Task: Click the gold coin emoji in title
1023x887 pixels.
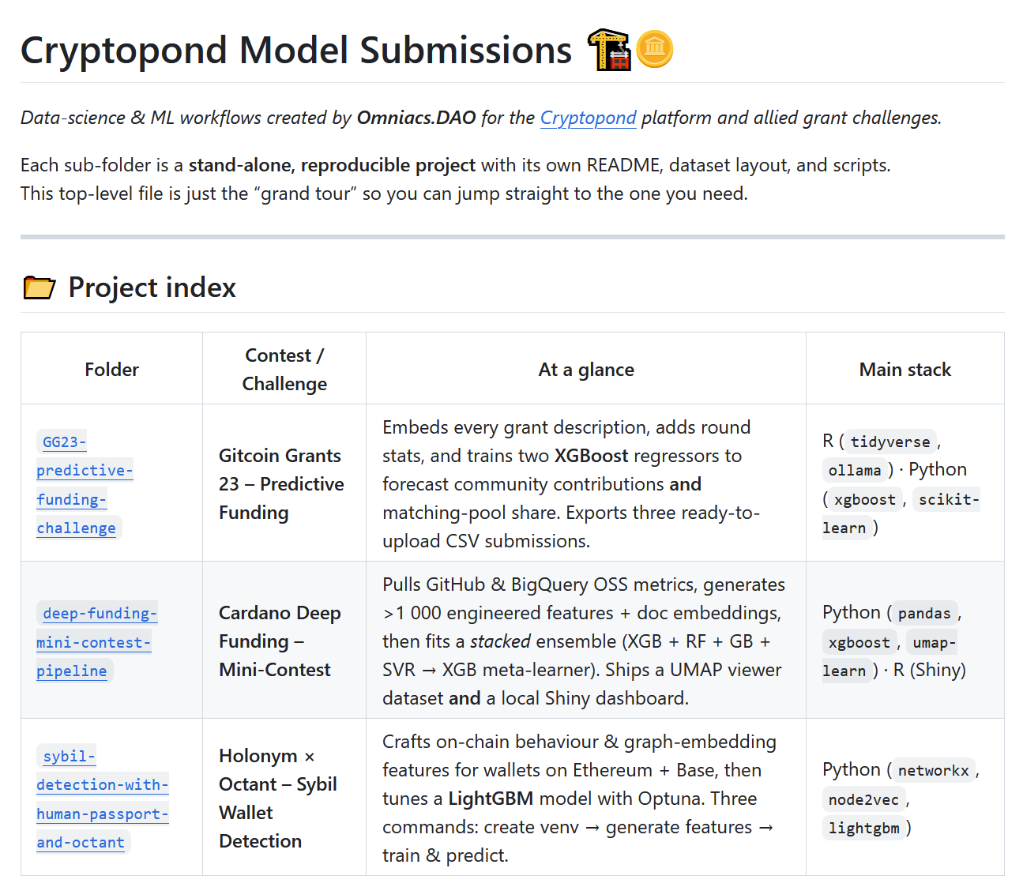Action: tap(654, 50)
